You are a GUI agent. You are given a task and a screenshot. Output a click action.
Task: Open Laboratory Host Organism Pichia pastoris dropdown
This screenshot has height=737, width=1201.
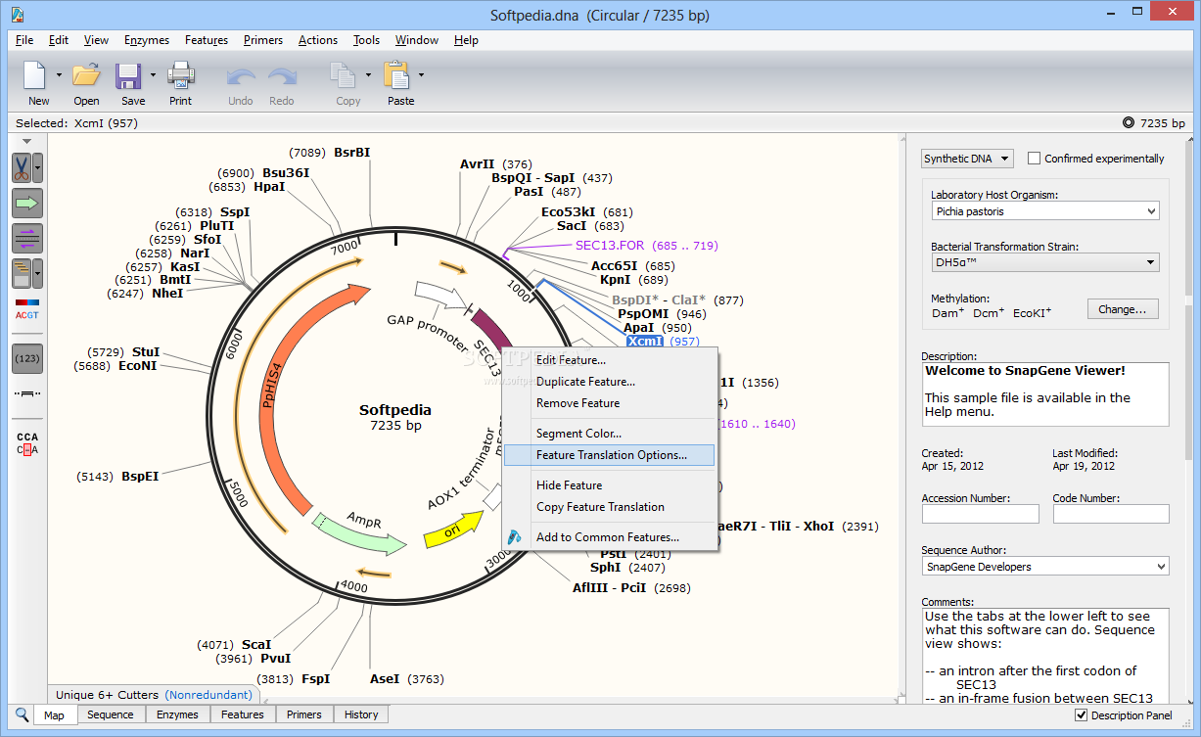1044,210
